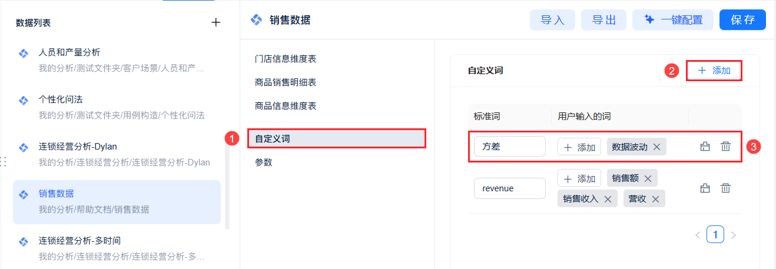Remove the 销售收入 tag
Image resolution: width=776 pixels, height=269 pixels.
608,199
